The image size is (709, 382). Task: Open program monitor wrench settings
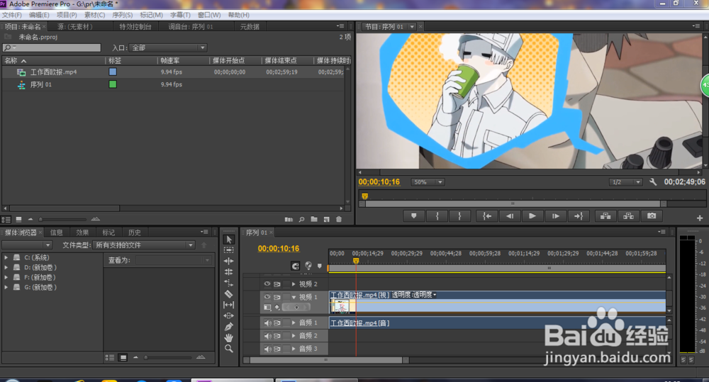653,181
